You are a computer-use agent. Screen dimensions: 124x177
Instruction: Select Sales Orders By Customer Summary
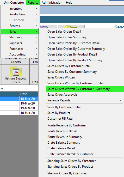[x=85, y=72]
